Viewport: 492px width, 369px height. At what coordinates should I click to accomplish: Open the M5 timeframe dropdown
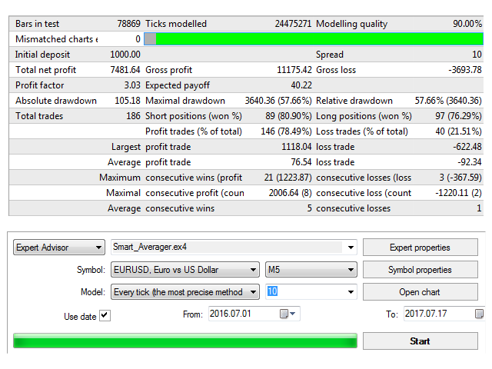(311, 270)
